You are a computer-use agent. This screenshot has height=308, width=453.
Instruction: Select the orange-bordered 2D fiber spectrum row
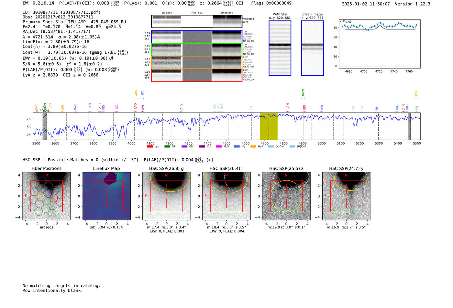coord(196,62)
